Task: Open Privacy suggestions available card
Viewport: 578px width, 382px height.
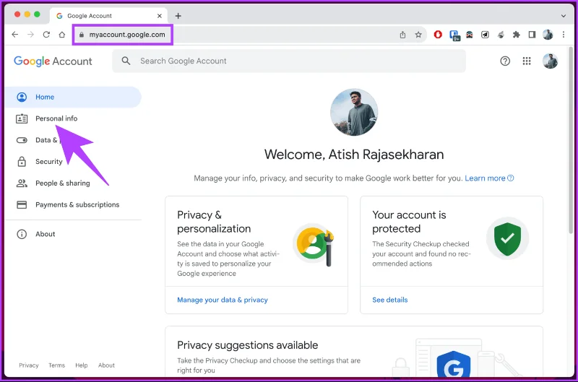Action: 354,352
